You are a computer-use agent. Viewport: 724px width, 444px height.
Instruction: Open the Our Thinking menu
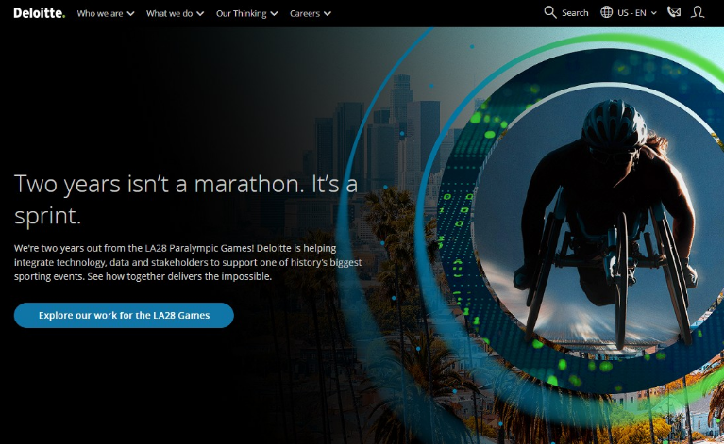tap(246, 13)
